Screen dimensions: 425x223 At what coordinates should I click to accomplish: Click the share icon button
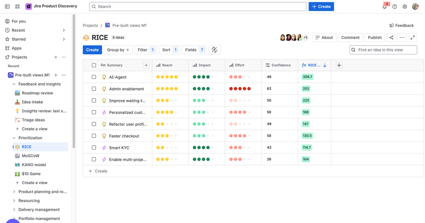(x=391, y=38)
